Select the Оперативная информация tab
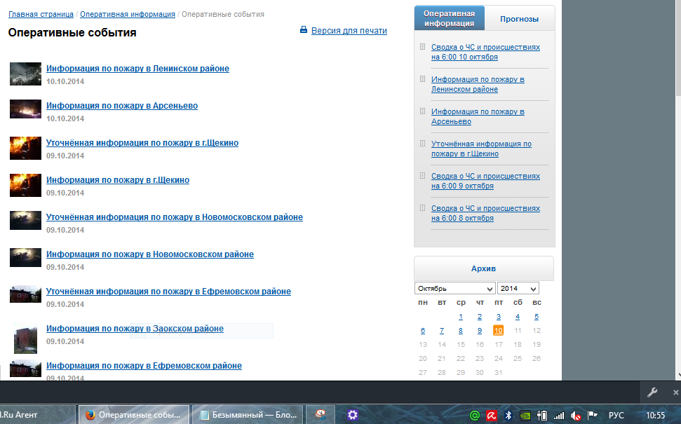The width and height of the screenshot is (681, 424). pos(450,18)
